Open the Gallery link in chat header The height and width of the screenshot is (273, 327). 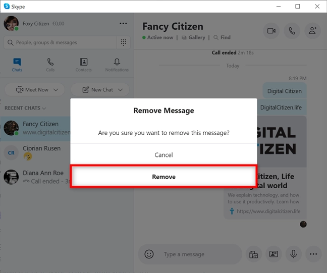[193, 37]
